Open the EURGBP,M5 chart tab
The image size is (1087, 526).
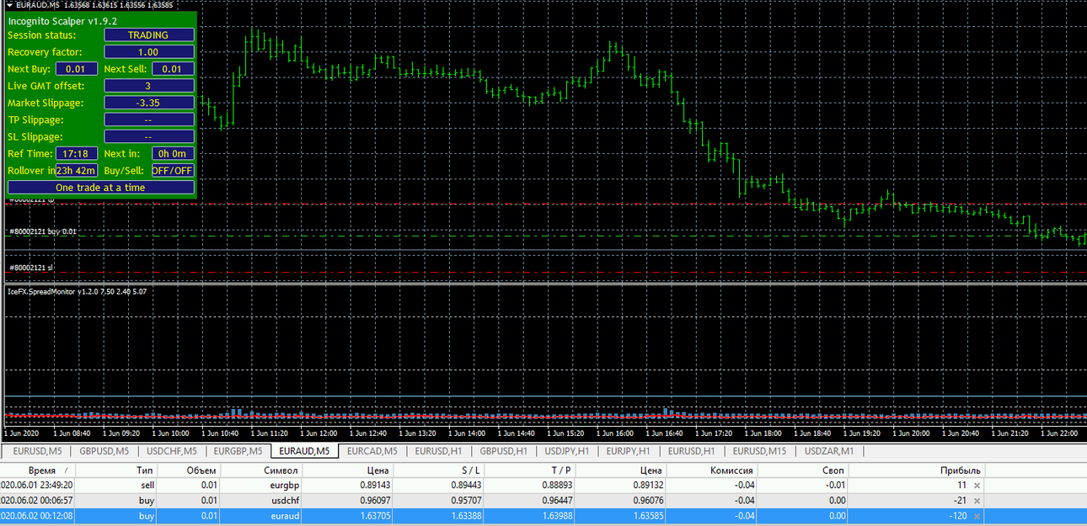pyautogui.click(x=238, y=451)
